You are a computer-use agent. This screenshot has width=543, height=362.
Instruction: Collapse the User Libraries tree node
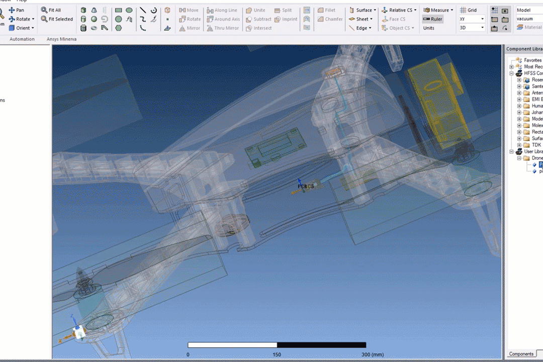tap(511, 151)
